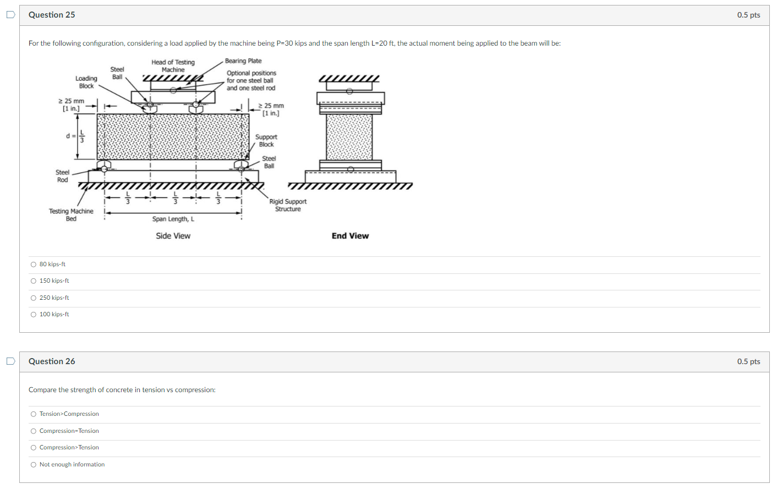Click the Side View beam diagram
The image size is (777, 489).
tap(173, 140)
